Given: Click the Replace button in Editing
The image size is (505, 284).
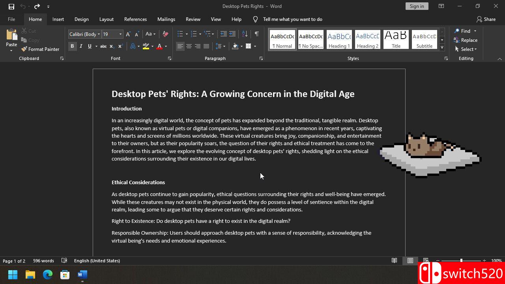Looking at the screenshot, I should click(466, 40).
